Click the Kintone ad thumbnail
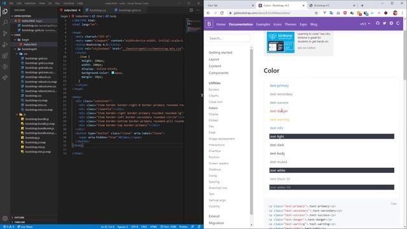Screen dimensions: 407x229 (x=280, y=43)
